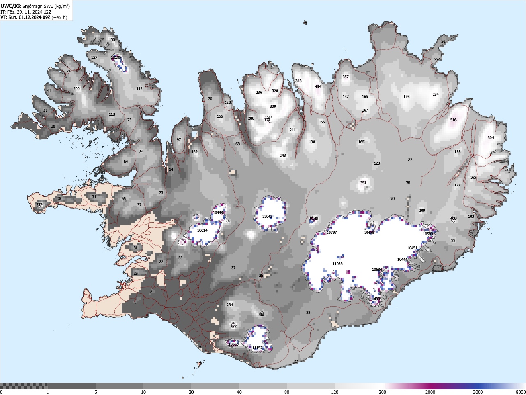Click the map value 454
This screenshot has height=395, width=526.
[x=318, y=87]
